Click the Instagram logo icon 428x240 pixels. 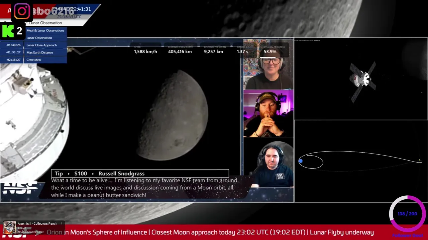[22, 11]
